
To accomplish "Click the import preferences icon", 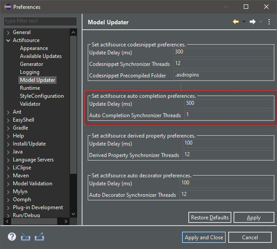I will (25, 237).
